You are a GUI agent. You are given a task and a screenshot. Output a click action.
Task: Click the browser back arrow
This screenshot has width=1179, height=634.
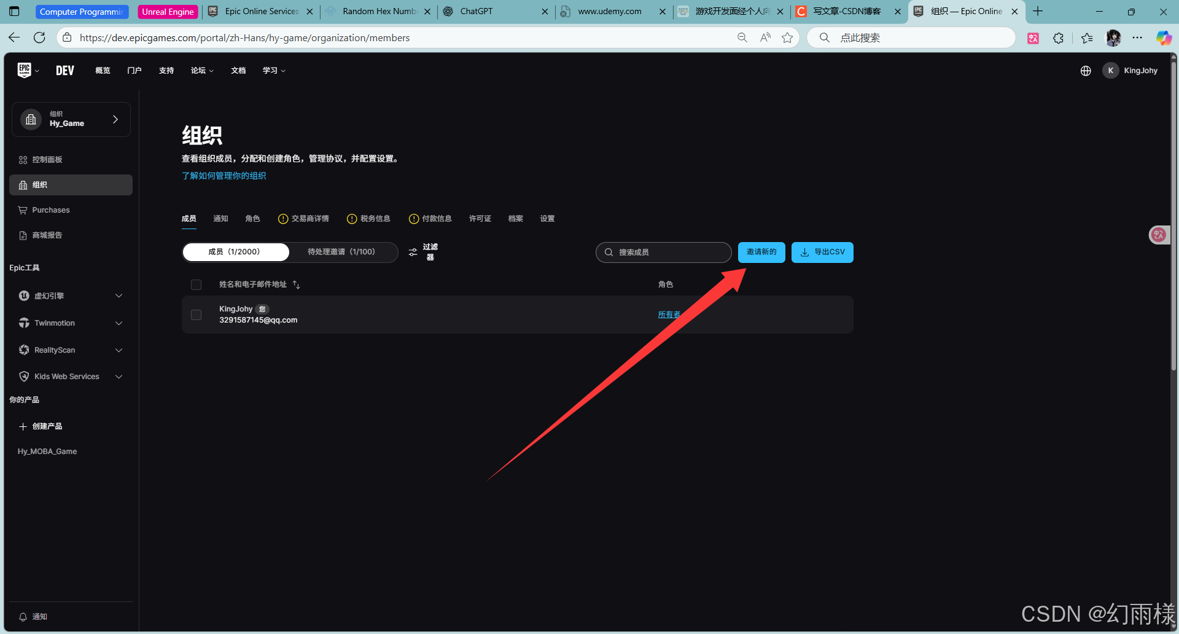tap(14, 37)
